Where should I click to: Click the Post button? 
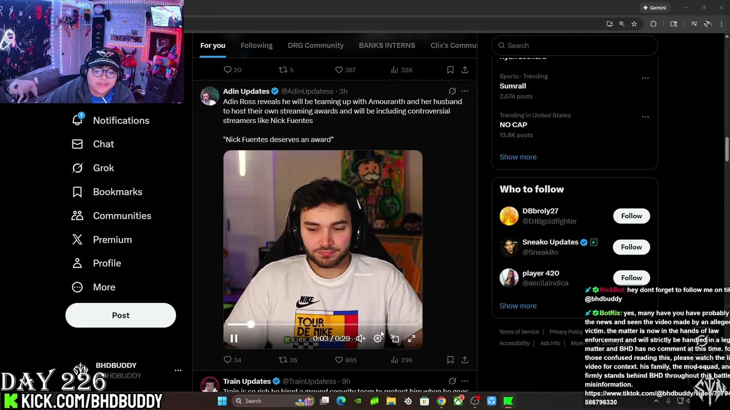120,315
